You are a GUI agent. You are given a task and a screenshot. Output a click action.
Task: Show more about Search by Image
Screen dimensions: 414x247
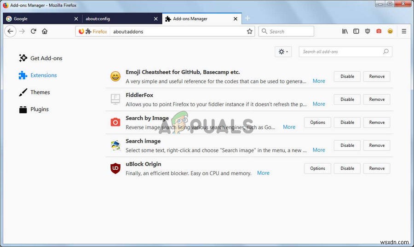click(x=289, y=127)
